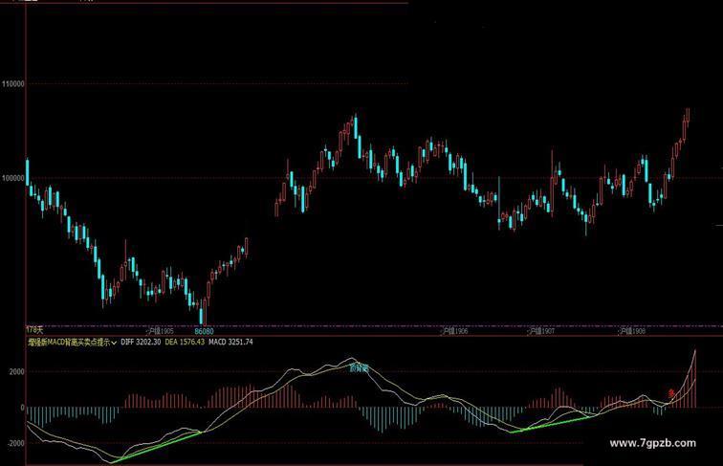Click the -2000 MACD axis label

point(15,443)
